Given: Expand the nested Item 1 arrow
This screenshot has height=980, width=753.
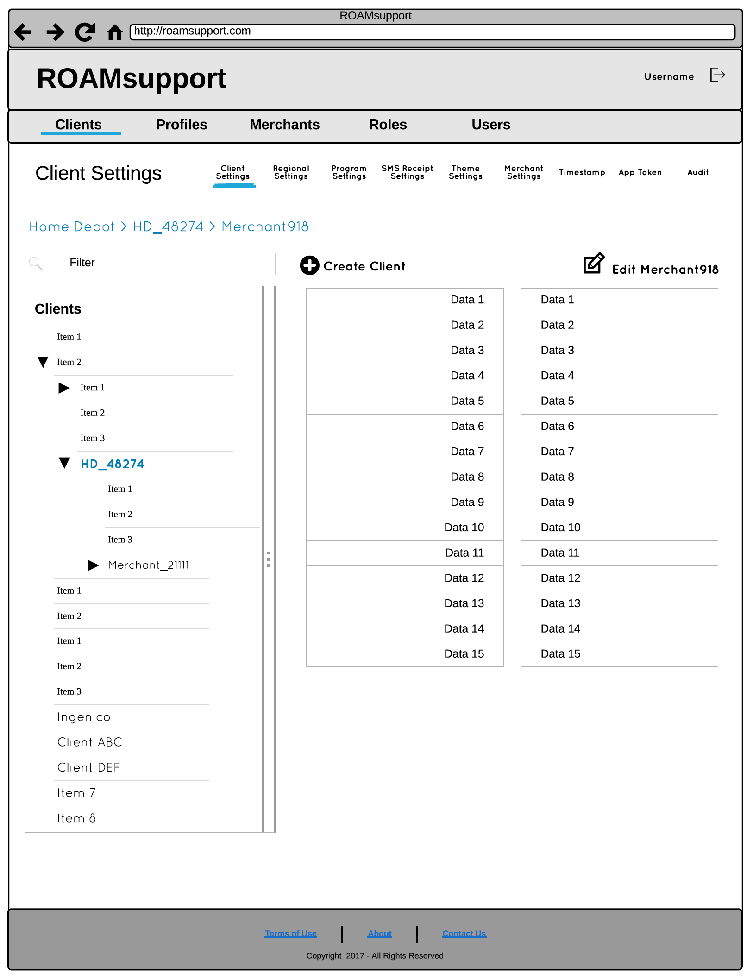Looking at the screenshot, I should coord(64,388).
